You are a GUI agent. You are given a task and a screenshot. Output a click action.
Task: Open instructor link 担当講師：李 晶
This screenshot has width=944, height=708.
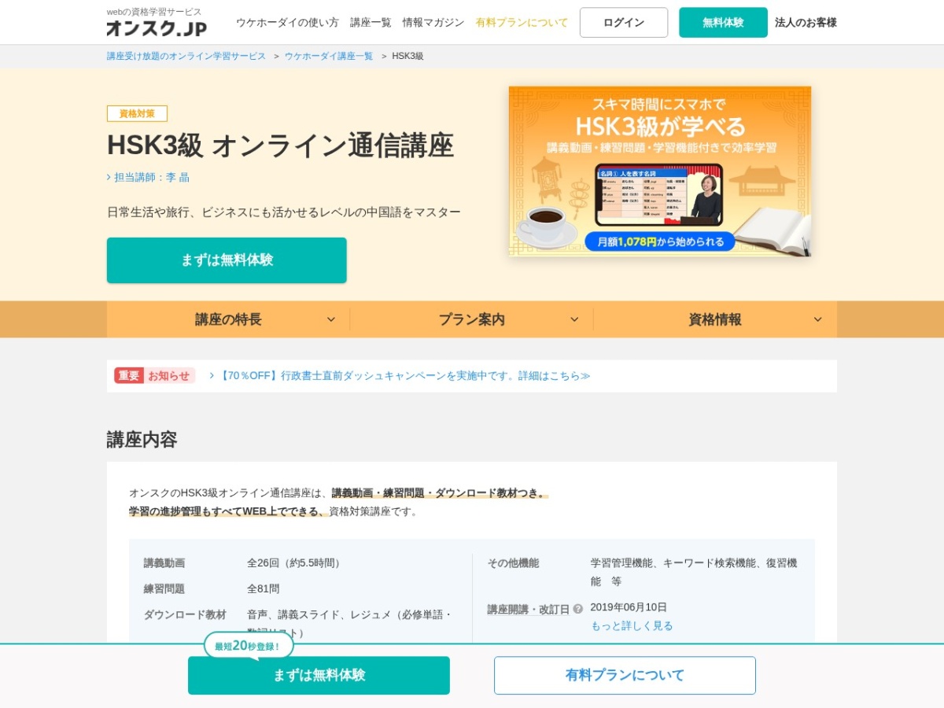[152, 178]
